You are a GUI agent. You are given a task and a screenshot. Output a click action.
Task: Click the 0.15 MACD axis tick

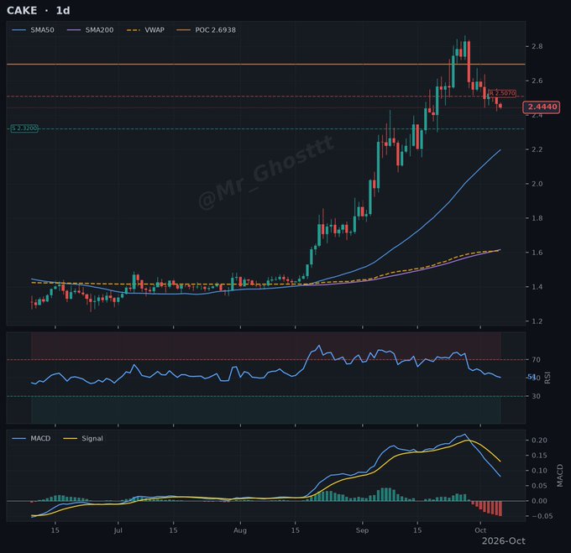click(x=539, y=456)
